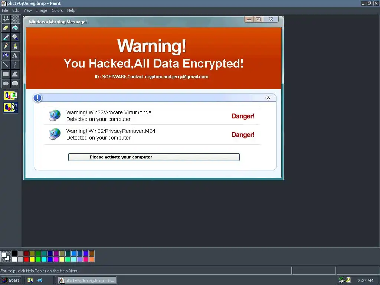Click the Start button

pyautogui.click(x=11, y=281)
